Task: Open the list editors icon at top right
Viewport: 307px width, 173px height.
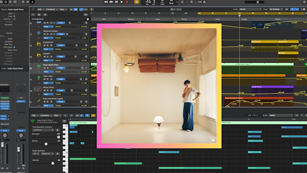Action: [305, 2]
